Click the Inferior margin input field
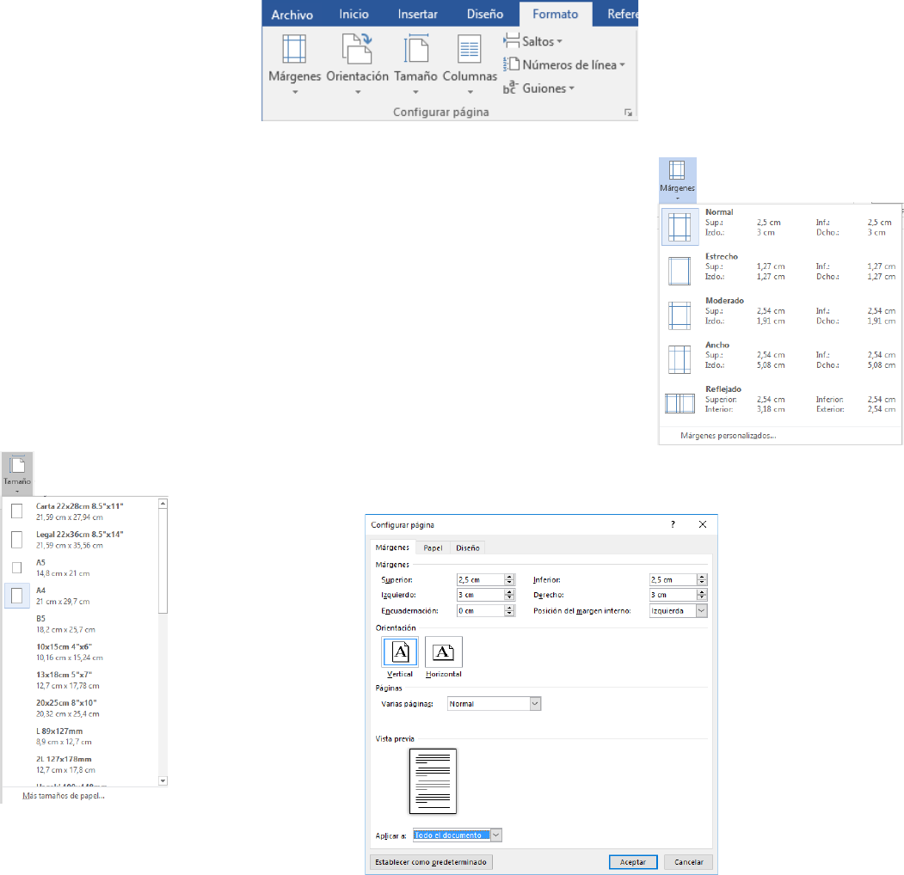904x875 pixels. point(673,579)
